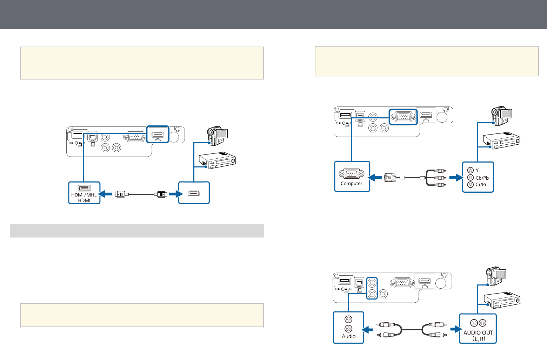The width and height of the screenshot is (547, 344).
Task: Click the gray section heading bar
Action: [x=137, y=231]
